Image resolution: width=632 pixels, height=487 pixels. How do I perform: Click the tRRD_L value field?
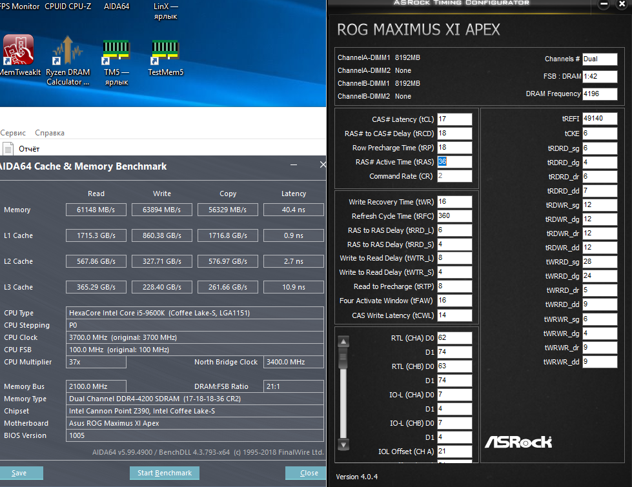coord(454,230)
